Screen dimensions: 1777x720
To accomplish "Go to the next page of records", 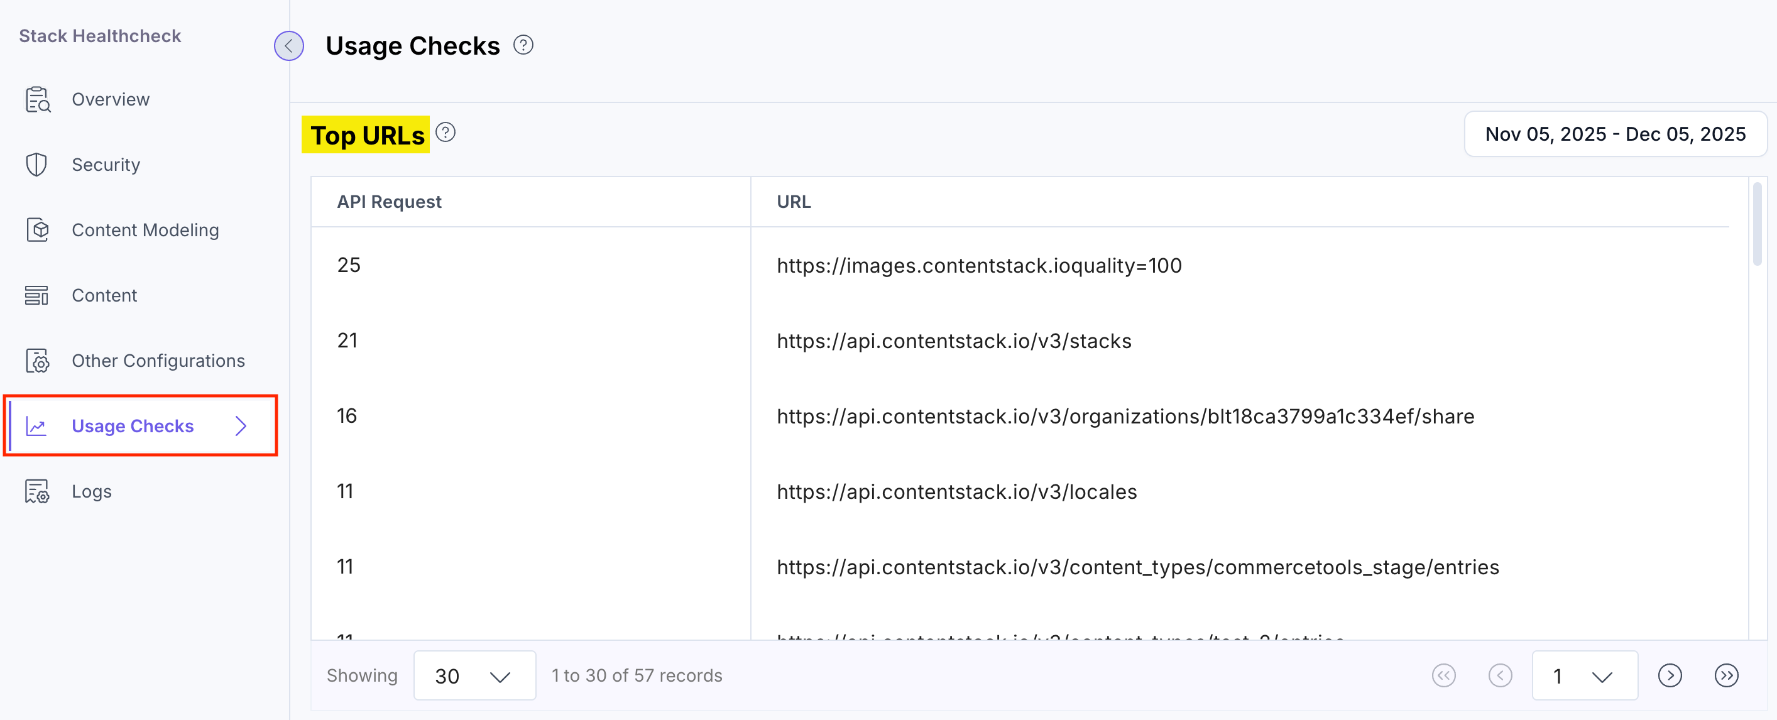I will [x=1670, y=675].
